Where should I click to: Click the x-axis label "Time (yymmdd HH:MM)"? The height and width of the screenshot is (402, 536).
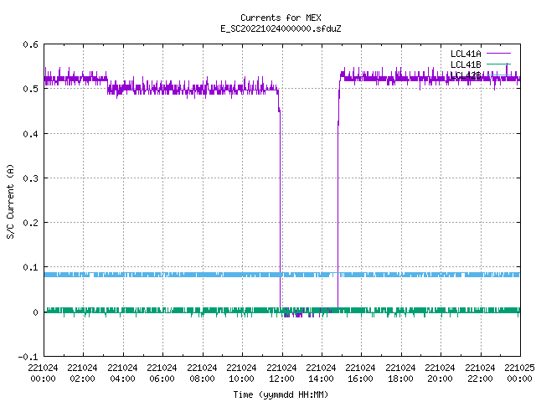click(281, 394)
